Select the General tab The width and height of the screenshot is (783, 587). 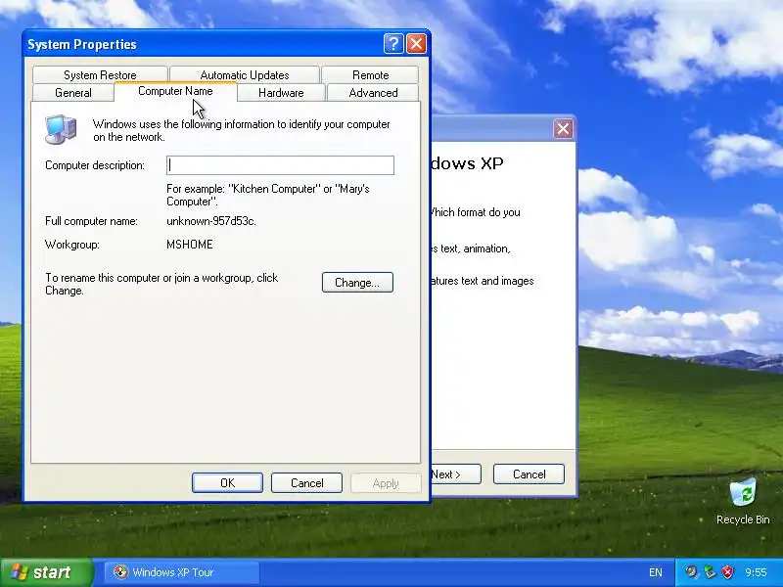pos(73,93)
